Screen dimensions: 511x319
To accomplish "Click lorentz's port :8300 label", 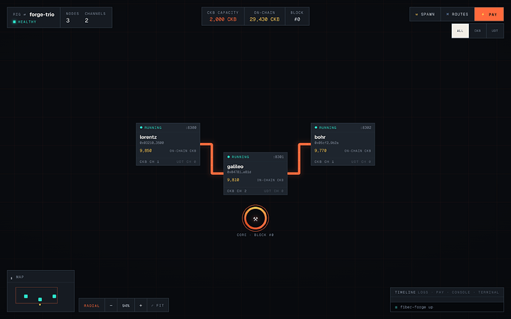I will [191, 128].
